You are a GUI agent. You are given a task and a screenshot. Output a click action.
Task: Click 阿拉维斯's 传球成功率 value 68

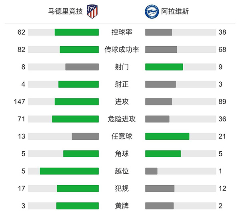pyautogui.click(x=222, y=50)
